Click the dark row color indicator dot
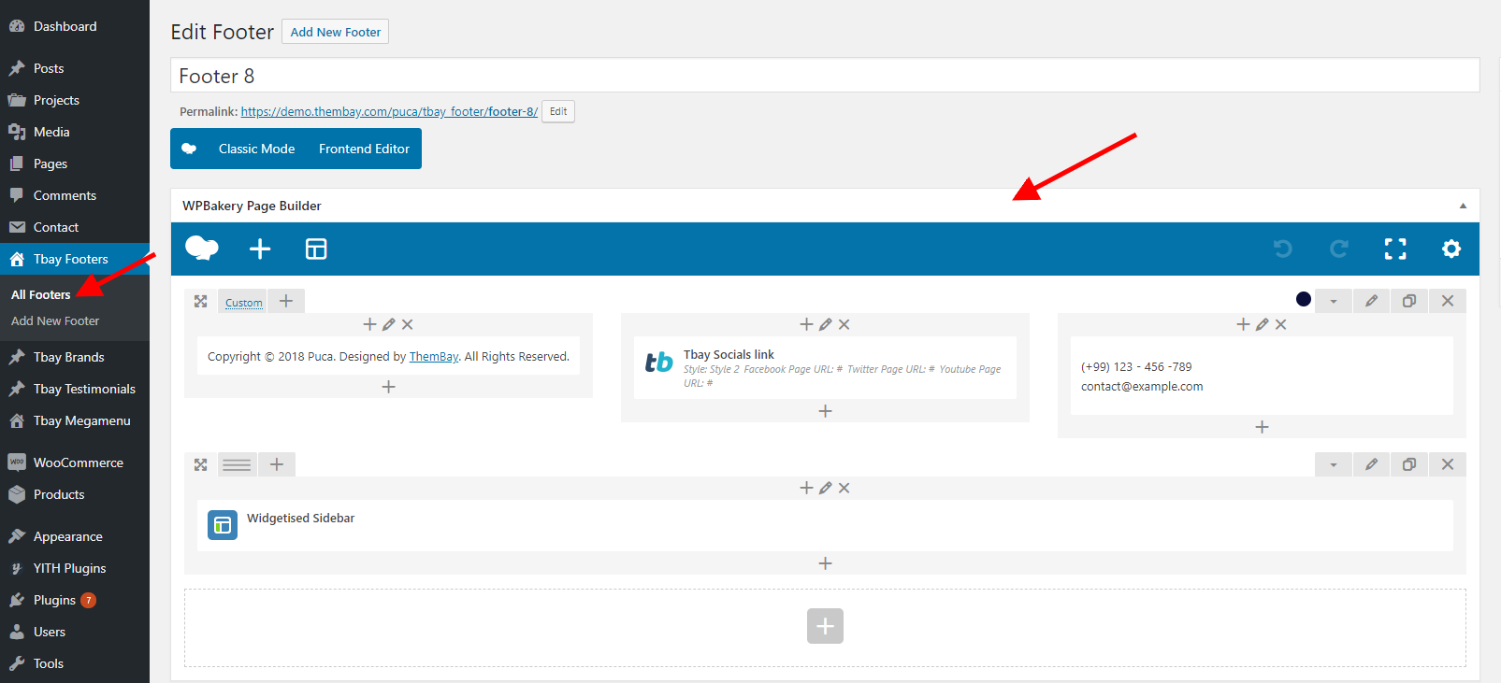This screenshot has width=1501, height=683. (x=1303, y=299)
